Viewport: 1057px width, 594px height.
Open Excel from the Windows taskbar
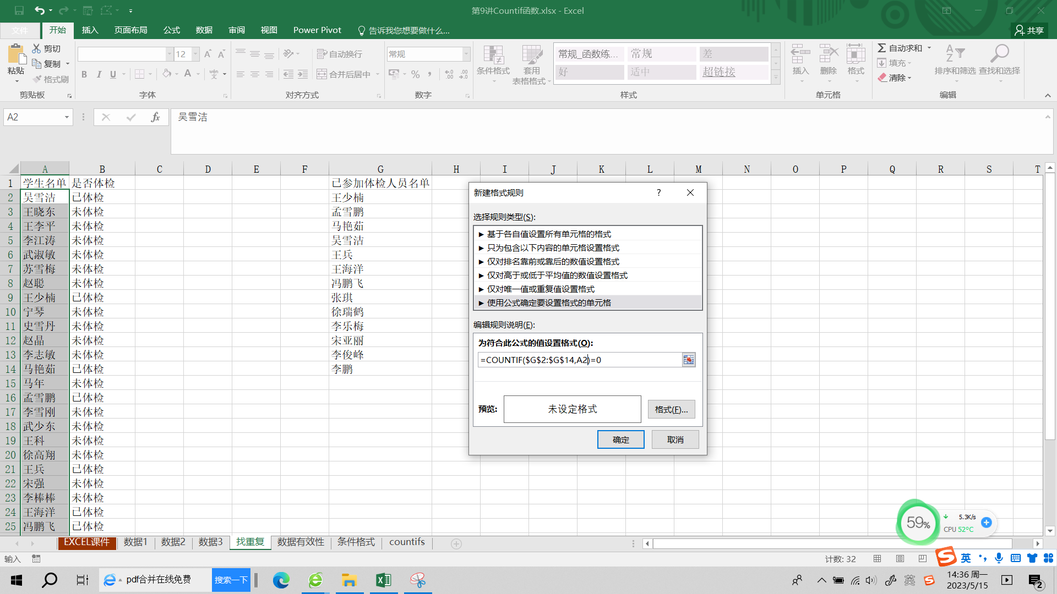tap(383, 580)
